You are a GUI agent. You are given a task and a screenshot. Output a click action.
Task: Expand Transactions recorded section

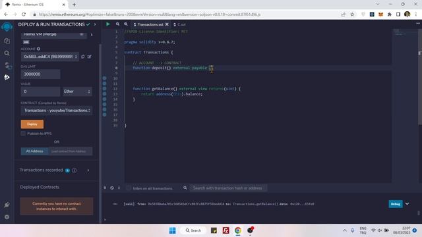pos(88,171)
